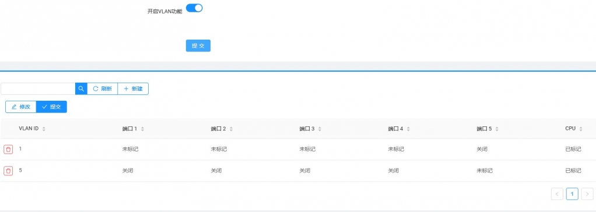Click the 已标记 CPU cell in VLAN 5

click(573, 171)
